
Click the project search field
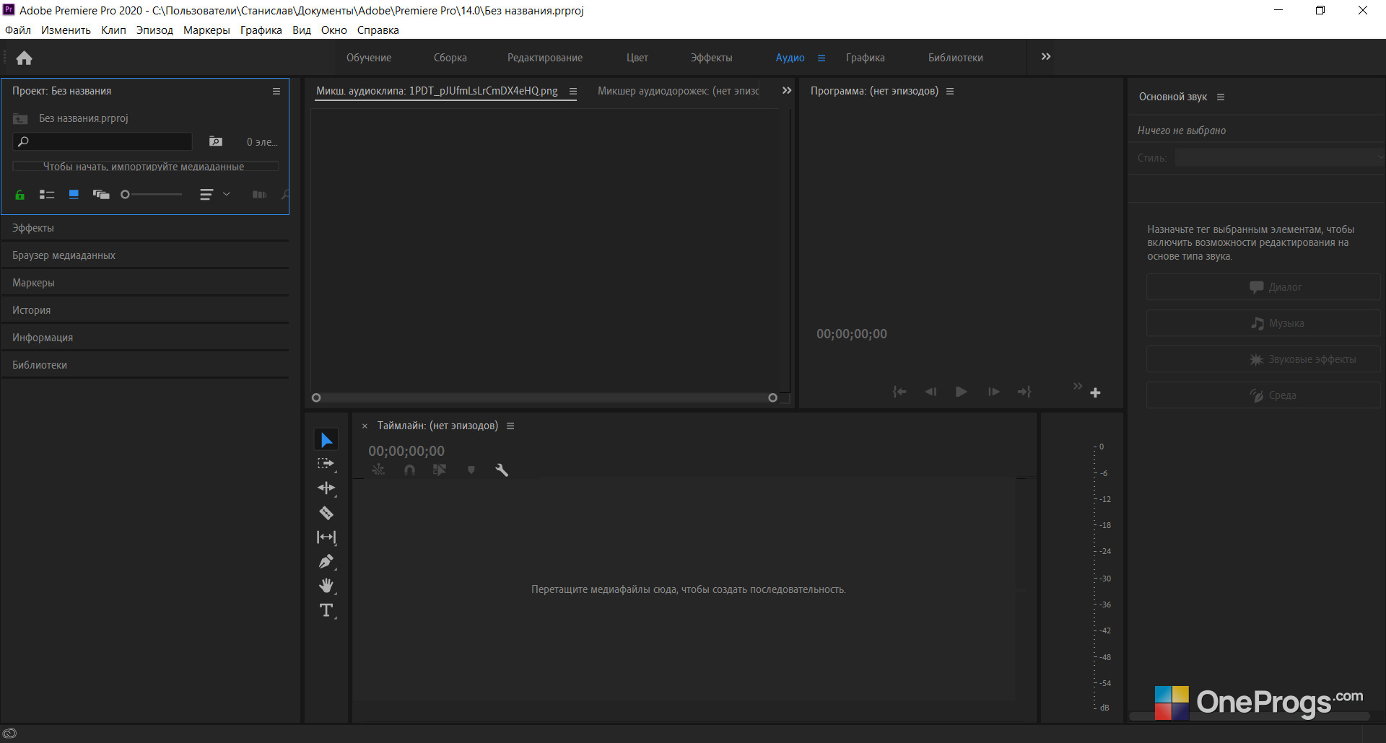point(103,141)
